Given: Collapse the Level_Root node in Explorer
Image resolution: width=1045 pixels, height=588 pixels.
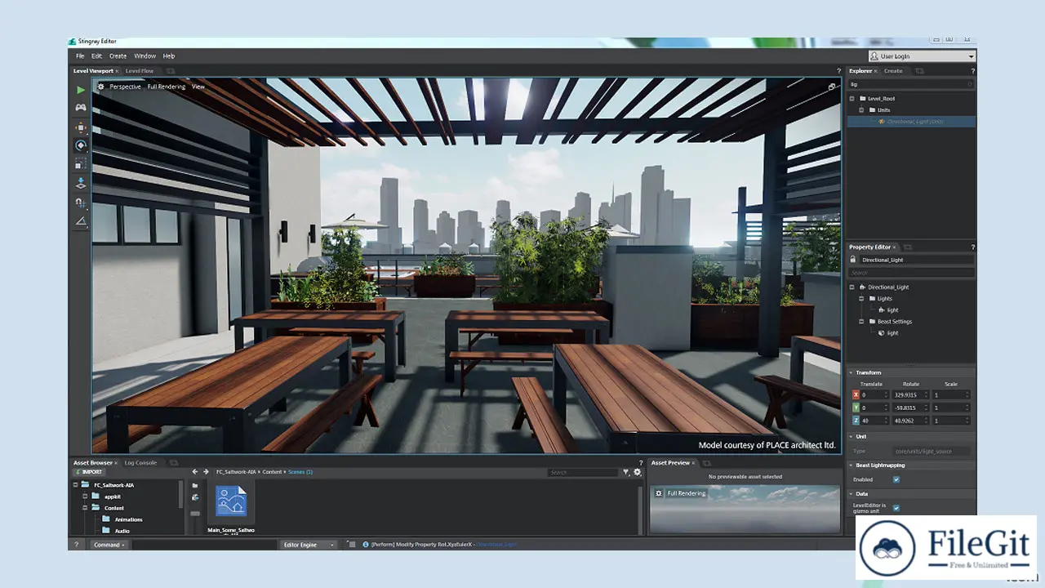Looking at the screenshot, I should pos(852,99).
